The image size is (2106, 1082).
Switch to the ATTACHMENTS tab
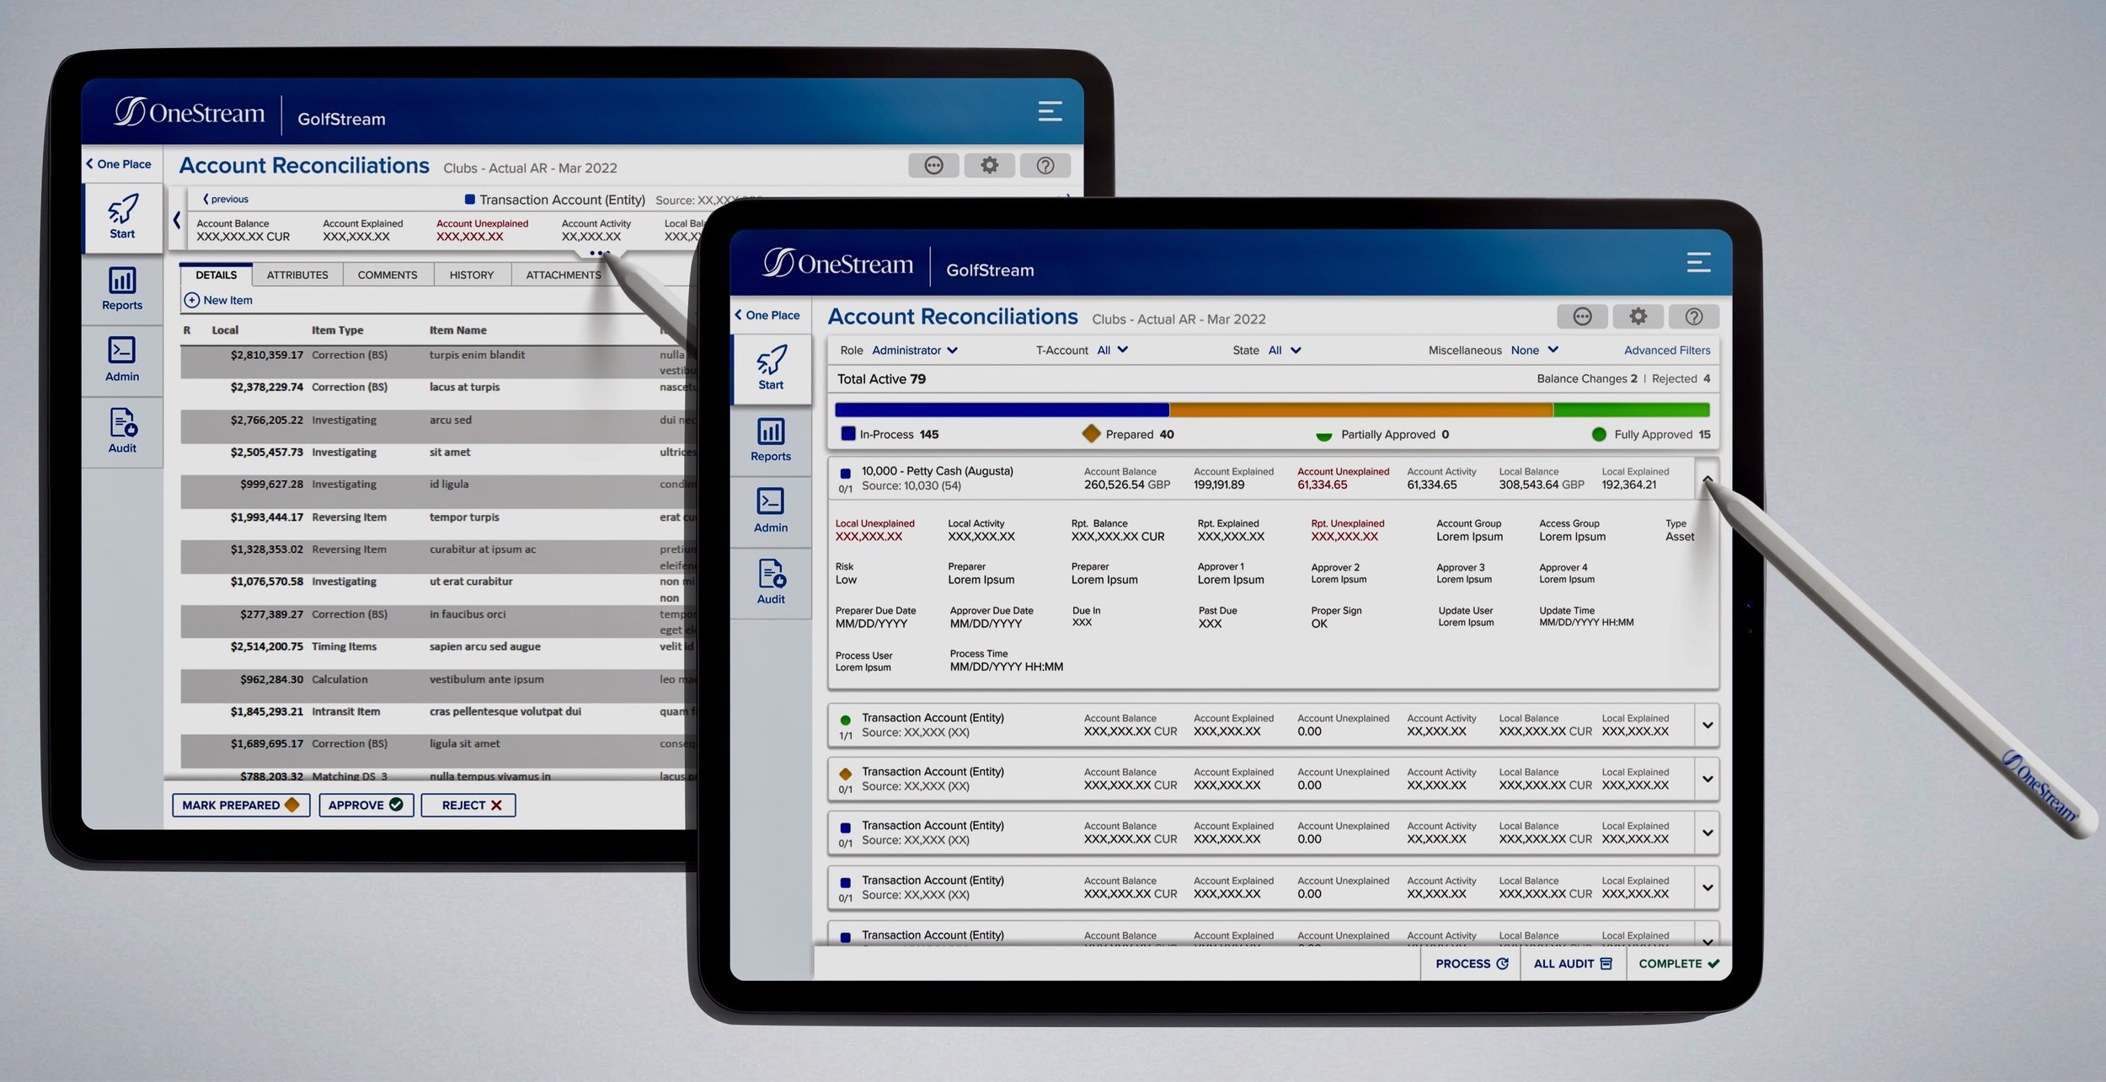tap(564, 275)
